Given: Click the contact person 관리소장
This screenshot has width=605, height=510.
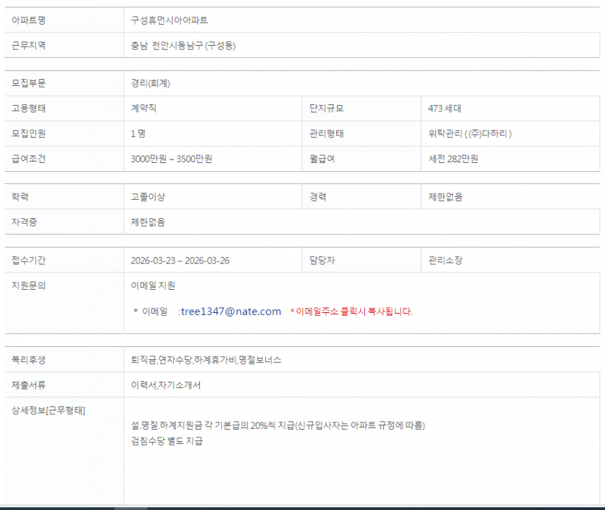Looking at the screenshot, I should coord(446,260).
